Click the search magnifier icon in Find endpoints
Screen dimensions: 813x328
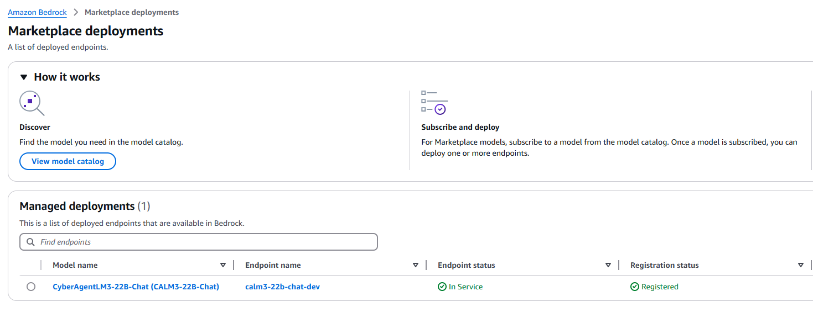pos(30,242)
